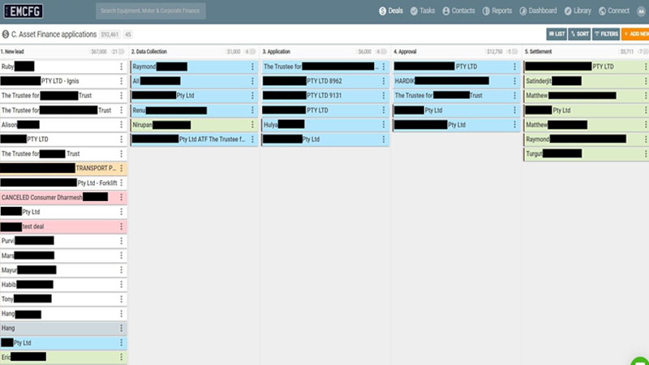Image resolution: width=649 pixels, height=365 pixels.
Task: Click the Data Collection column count icon
Action: [x=252, y=52]
